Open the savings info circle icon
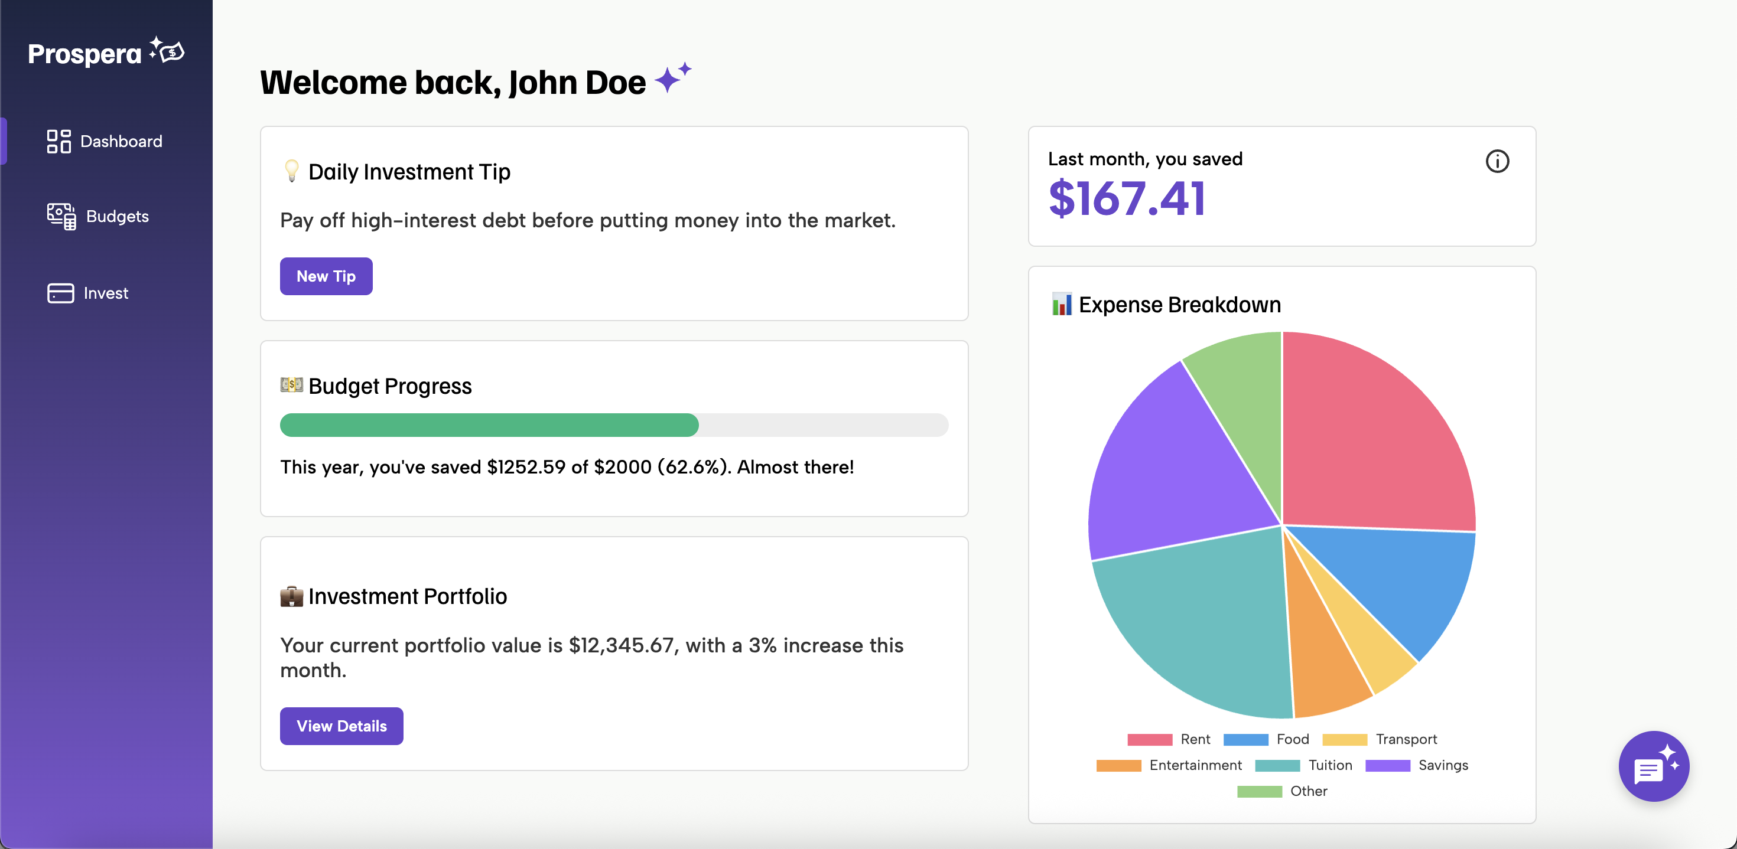The width and height of the screenshot is (1737, 849). pyautogui.click(x=1497, y=161)
